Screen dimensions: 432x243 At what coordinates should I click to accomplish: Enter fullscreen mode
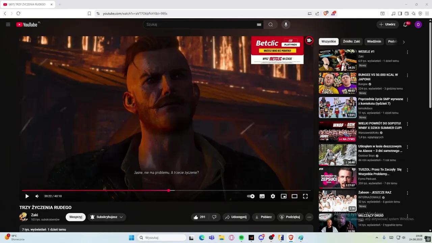point(305,196)
